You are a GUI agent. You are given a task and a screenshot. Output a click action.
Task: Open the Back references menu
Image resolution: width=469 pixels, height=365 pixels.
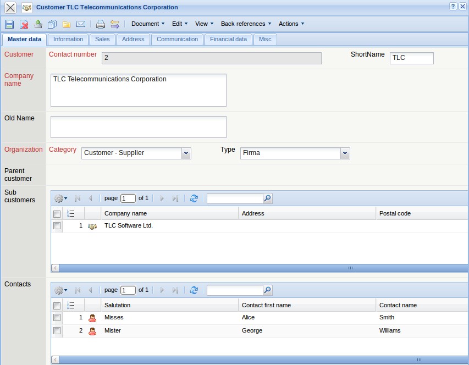[x=246, y=24]
